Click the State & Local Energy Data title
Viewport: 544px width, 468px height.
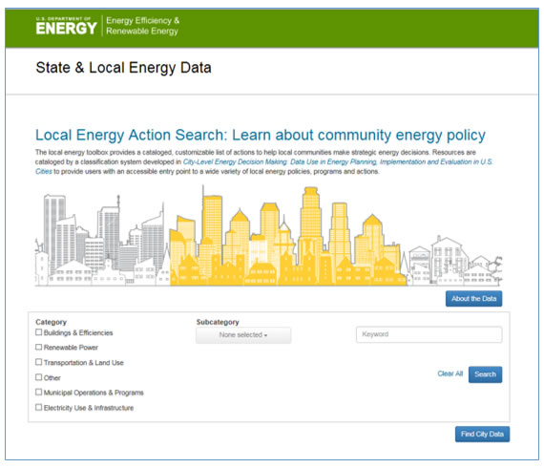click(x=123, y=68)
